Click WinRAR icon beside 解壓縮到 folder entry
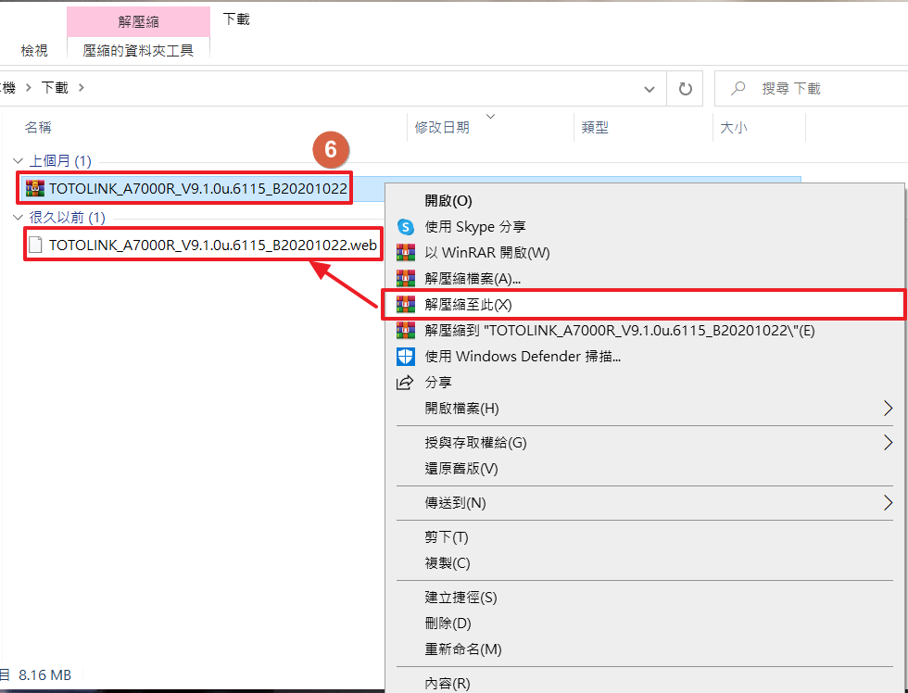This screenshot has height=693, width=908. pyautogui.click(x=406, y=331)
